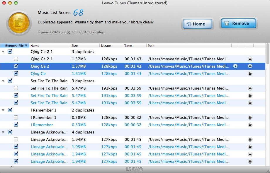Image resolution: width=270 pixels, height=173 pixels.
Task: Uncheck the Qing Ge 2 1 group checkbox
Action: 10,51
